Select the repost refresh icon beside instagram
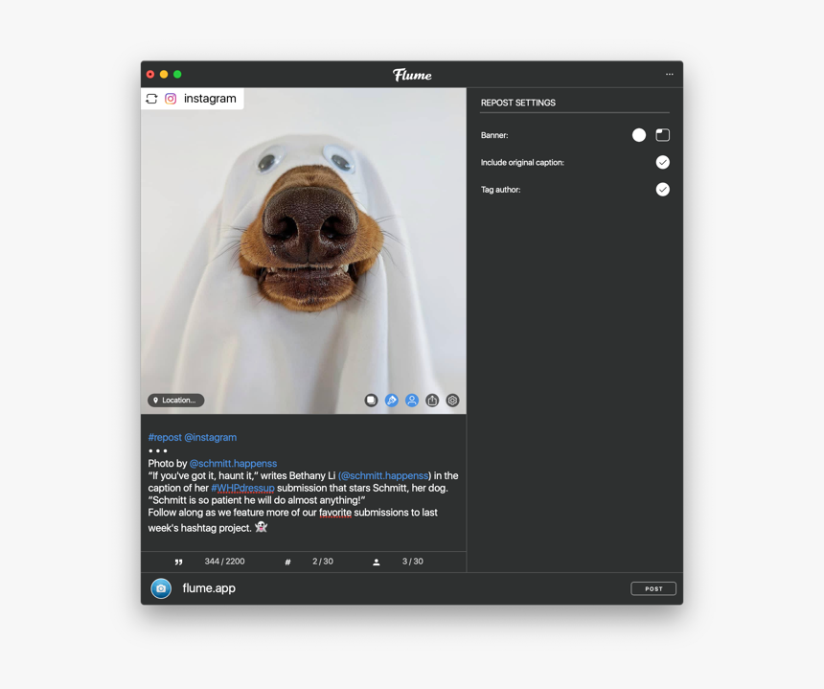The image size is (824, 689). click(151, 99)
